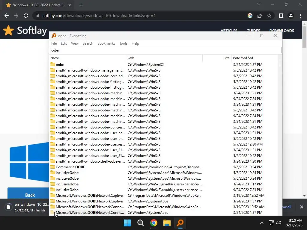Click date 9/24/2022 7:33 PM cell
Screen dimensions: 307x230
click(x=248, y=190)
